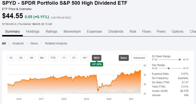Click the $44.55 main price

12,16
